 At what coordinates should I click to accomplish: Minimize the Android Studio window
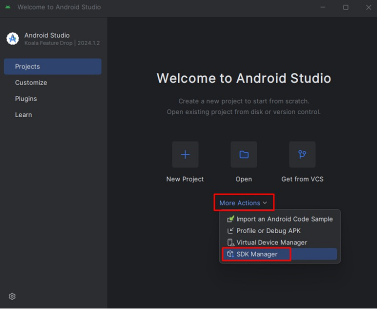click(x=323, y=7)
